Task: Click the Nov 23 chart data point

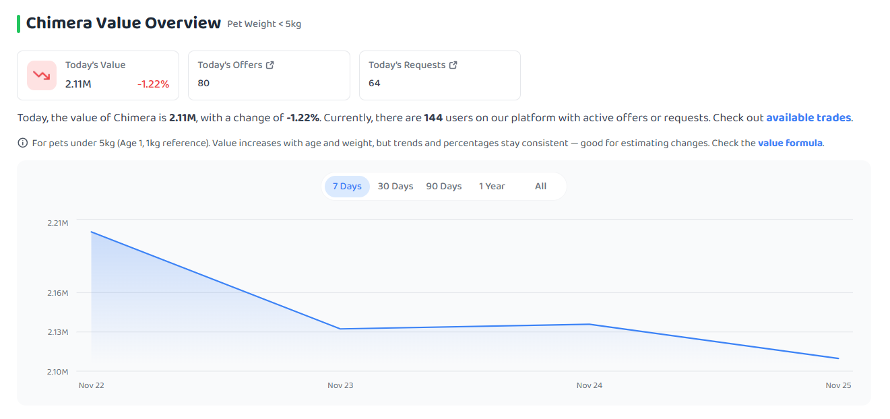Action: coord(340,329)
